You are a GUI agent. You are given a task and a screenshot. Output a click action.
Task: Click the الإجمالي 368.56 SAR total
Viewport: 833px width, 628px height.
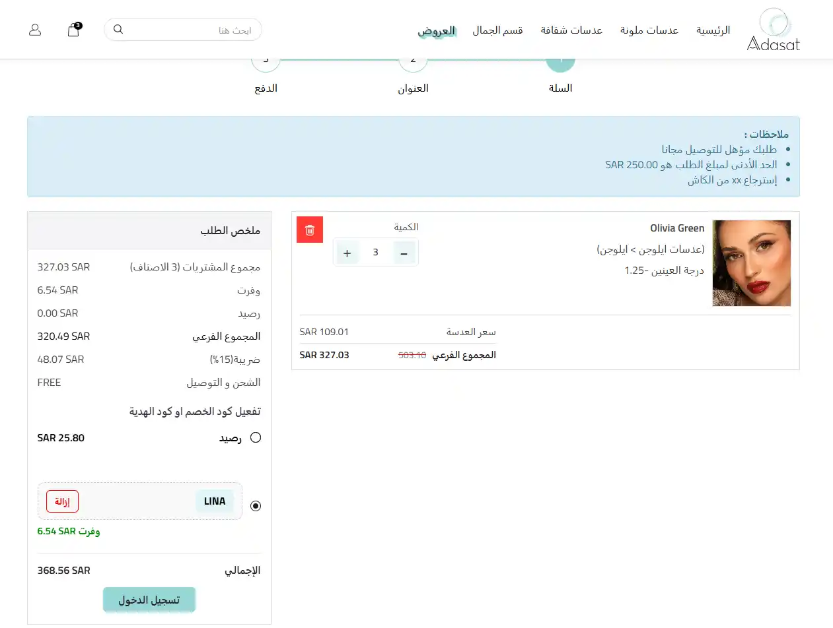coord(63,571)
